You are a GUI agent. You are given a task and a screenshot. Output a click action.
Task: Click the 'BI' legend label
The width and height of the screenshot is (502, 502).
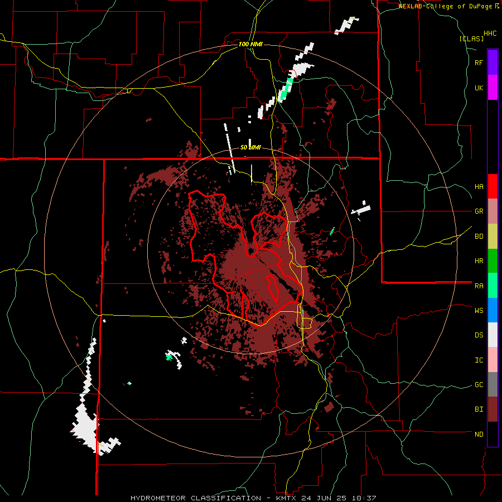[x=479, y=409]
